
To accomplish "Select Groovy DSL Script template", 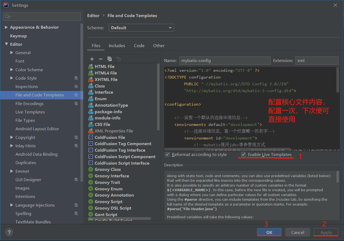I will (113, 208).
